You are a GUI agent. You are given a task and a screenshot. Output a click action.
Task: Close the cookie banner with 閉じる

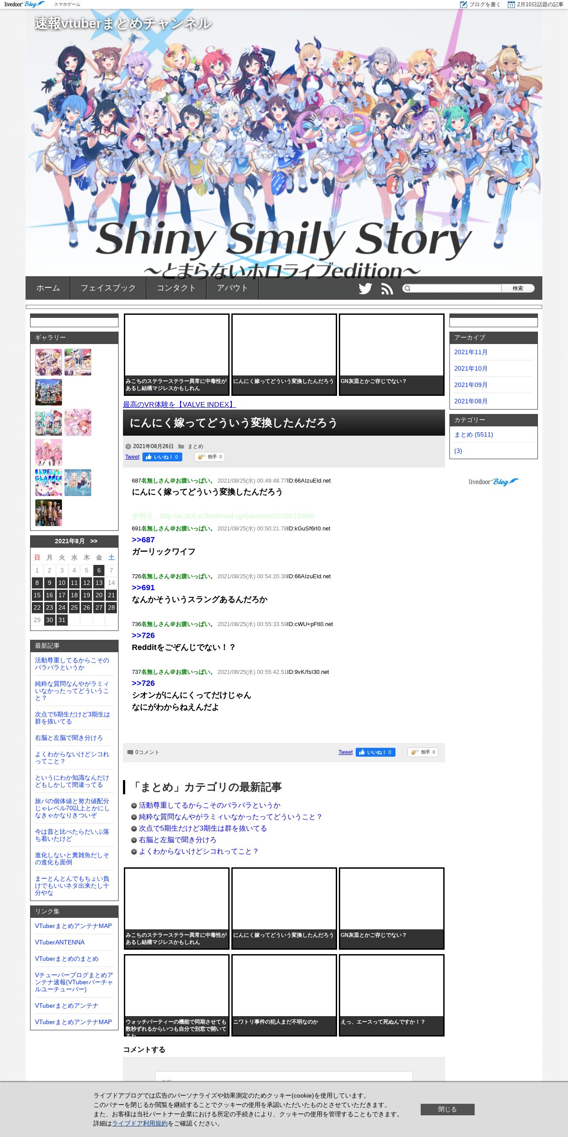[x=448, y=1110]
